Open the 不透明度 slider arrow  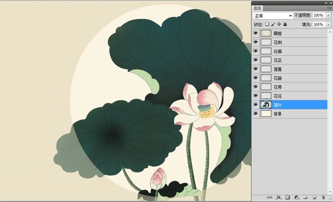329,16
